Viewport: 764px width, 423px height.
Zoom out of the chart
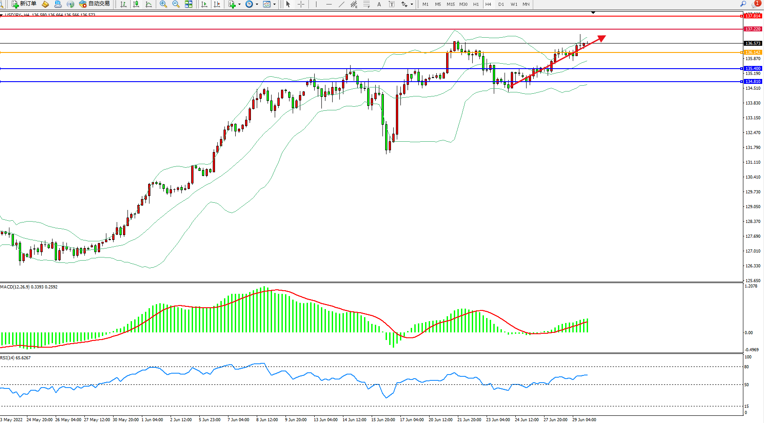(176, 4)
